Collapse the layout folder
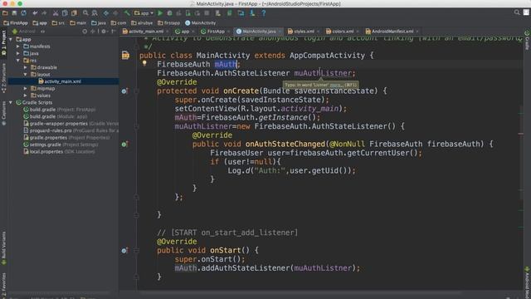 click(x=26, y=74)
